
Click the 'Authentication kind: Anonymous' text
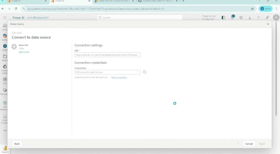tap(91, 77)
